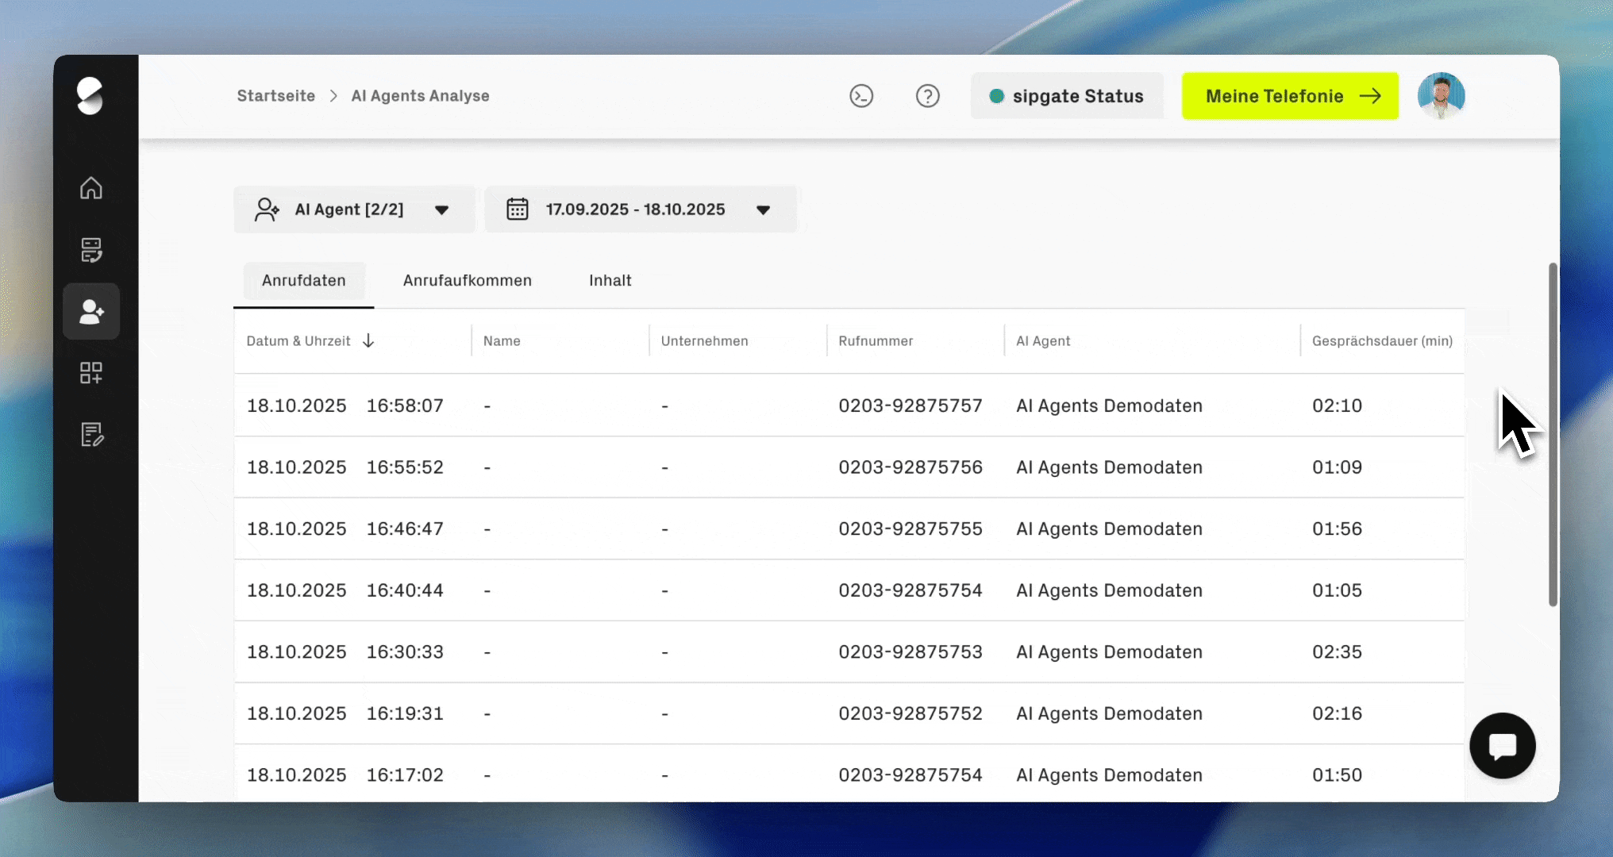This screenshot has width=1613, height=857.
Task: Go to Startseite breadcrumb link
Action: pyautogui.click(x=275, y=96)
